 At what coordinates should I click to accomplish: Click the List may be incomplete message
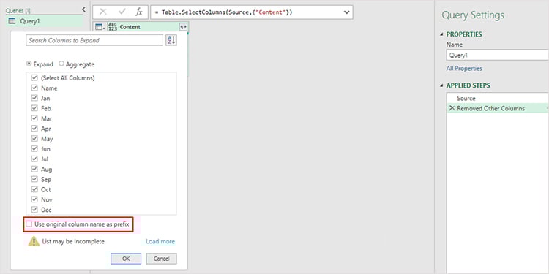[x=74, y=241]
